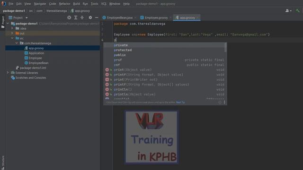Select EmployeeBean in project tree

click(x=38, y=63)
